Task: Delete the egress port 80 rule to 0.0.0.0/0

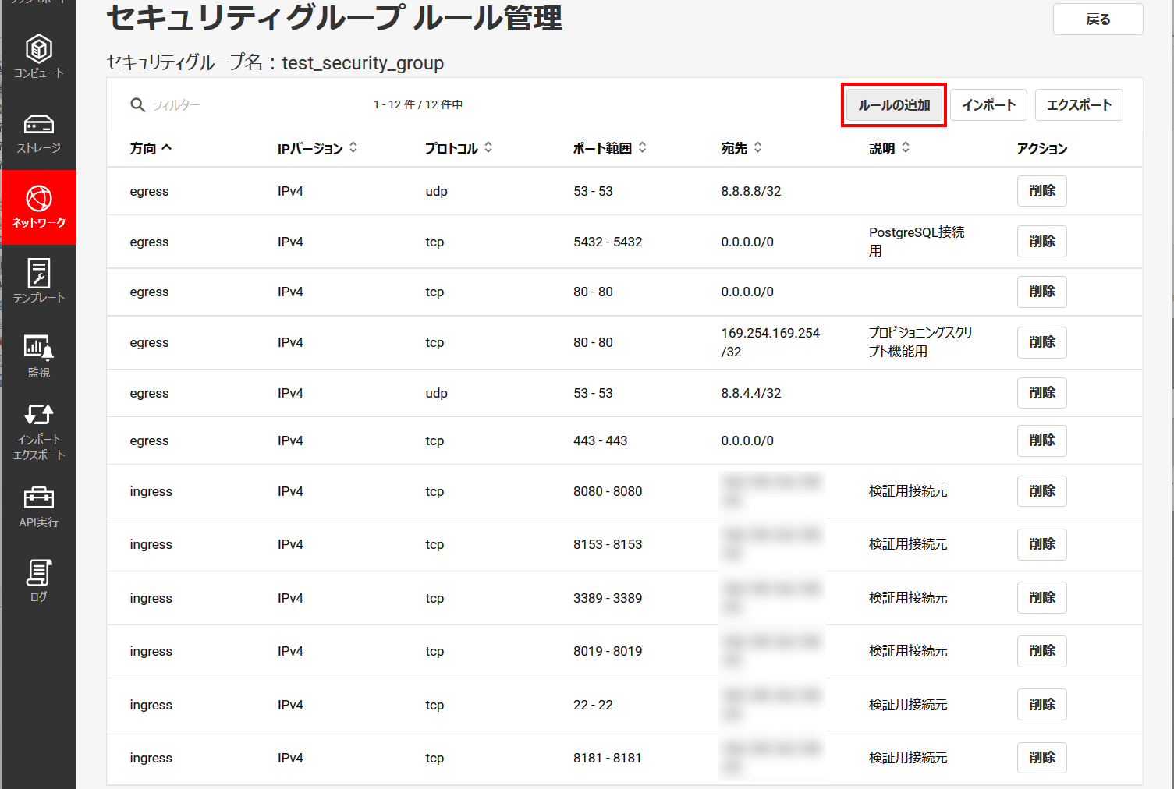Action: pos(1042,292)
